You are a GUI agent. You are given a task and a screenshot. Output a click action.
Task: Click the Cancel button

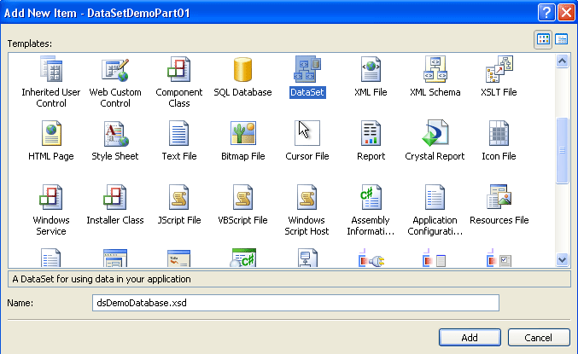539,338
